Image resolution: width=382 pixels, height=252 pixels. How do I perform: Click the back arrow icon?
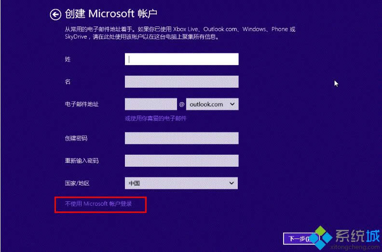pos(55,14)
